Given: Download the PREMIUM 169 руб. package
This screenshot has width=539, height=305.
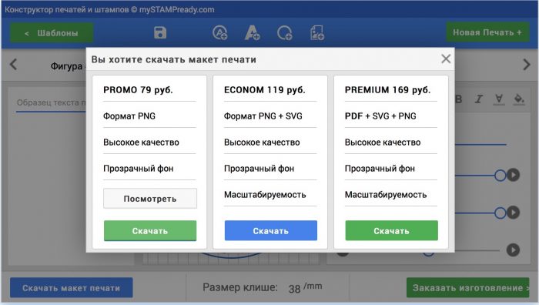Looking at the screenshot, I should [391, 231].
